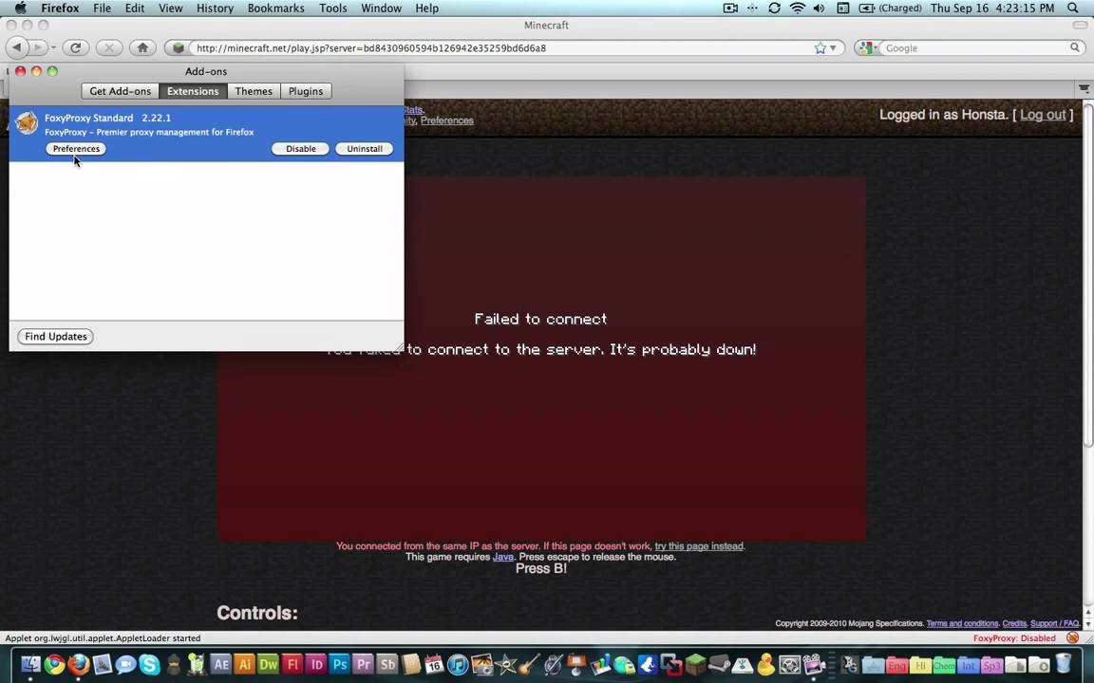This screenshot has height=683, width=1094.
Task: Click the FoxyProxy status bar icon
Action: tap(1072, 637)
